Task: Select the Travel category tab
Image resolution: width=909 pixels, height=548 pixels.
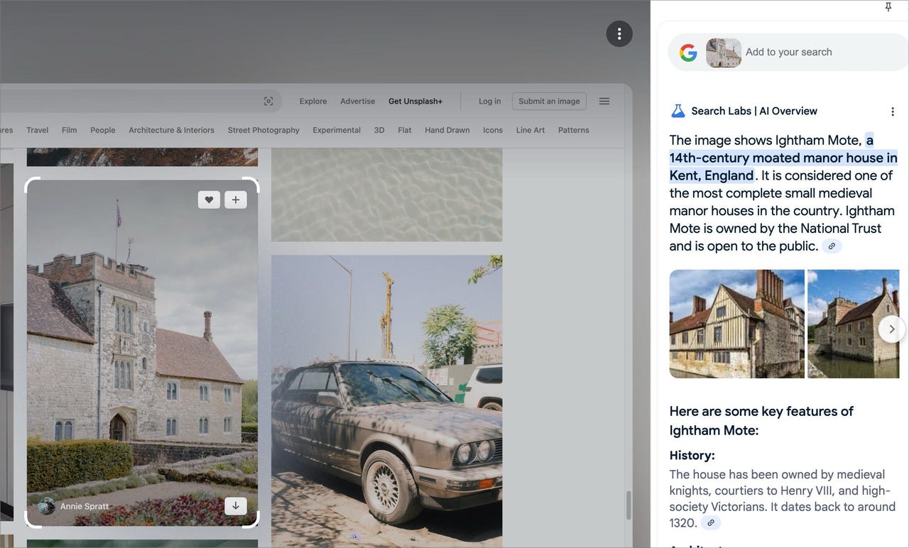Action: [38, 131]
